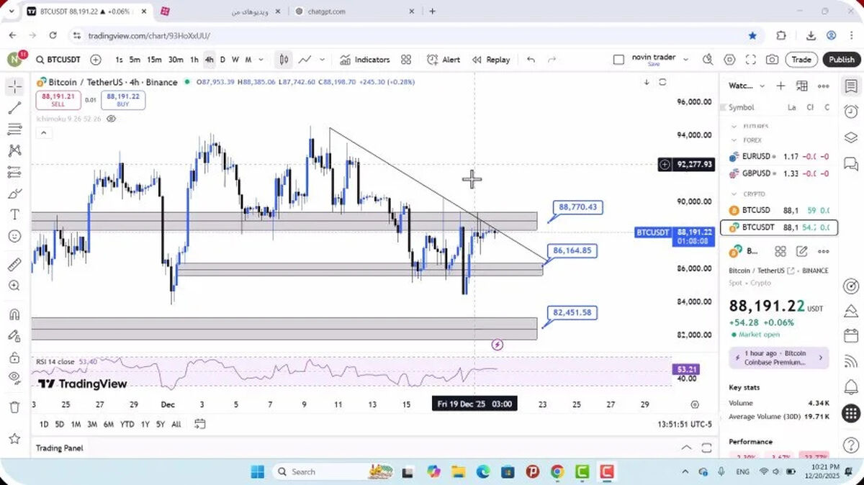Click the Publish button

pyautogui.click(x=842, y=60)
